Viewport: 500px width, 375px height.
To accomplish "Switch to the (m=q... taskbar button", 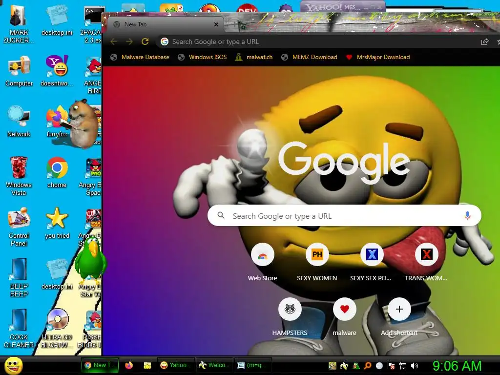I will 252,365.
